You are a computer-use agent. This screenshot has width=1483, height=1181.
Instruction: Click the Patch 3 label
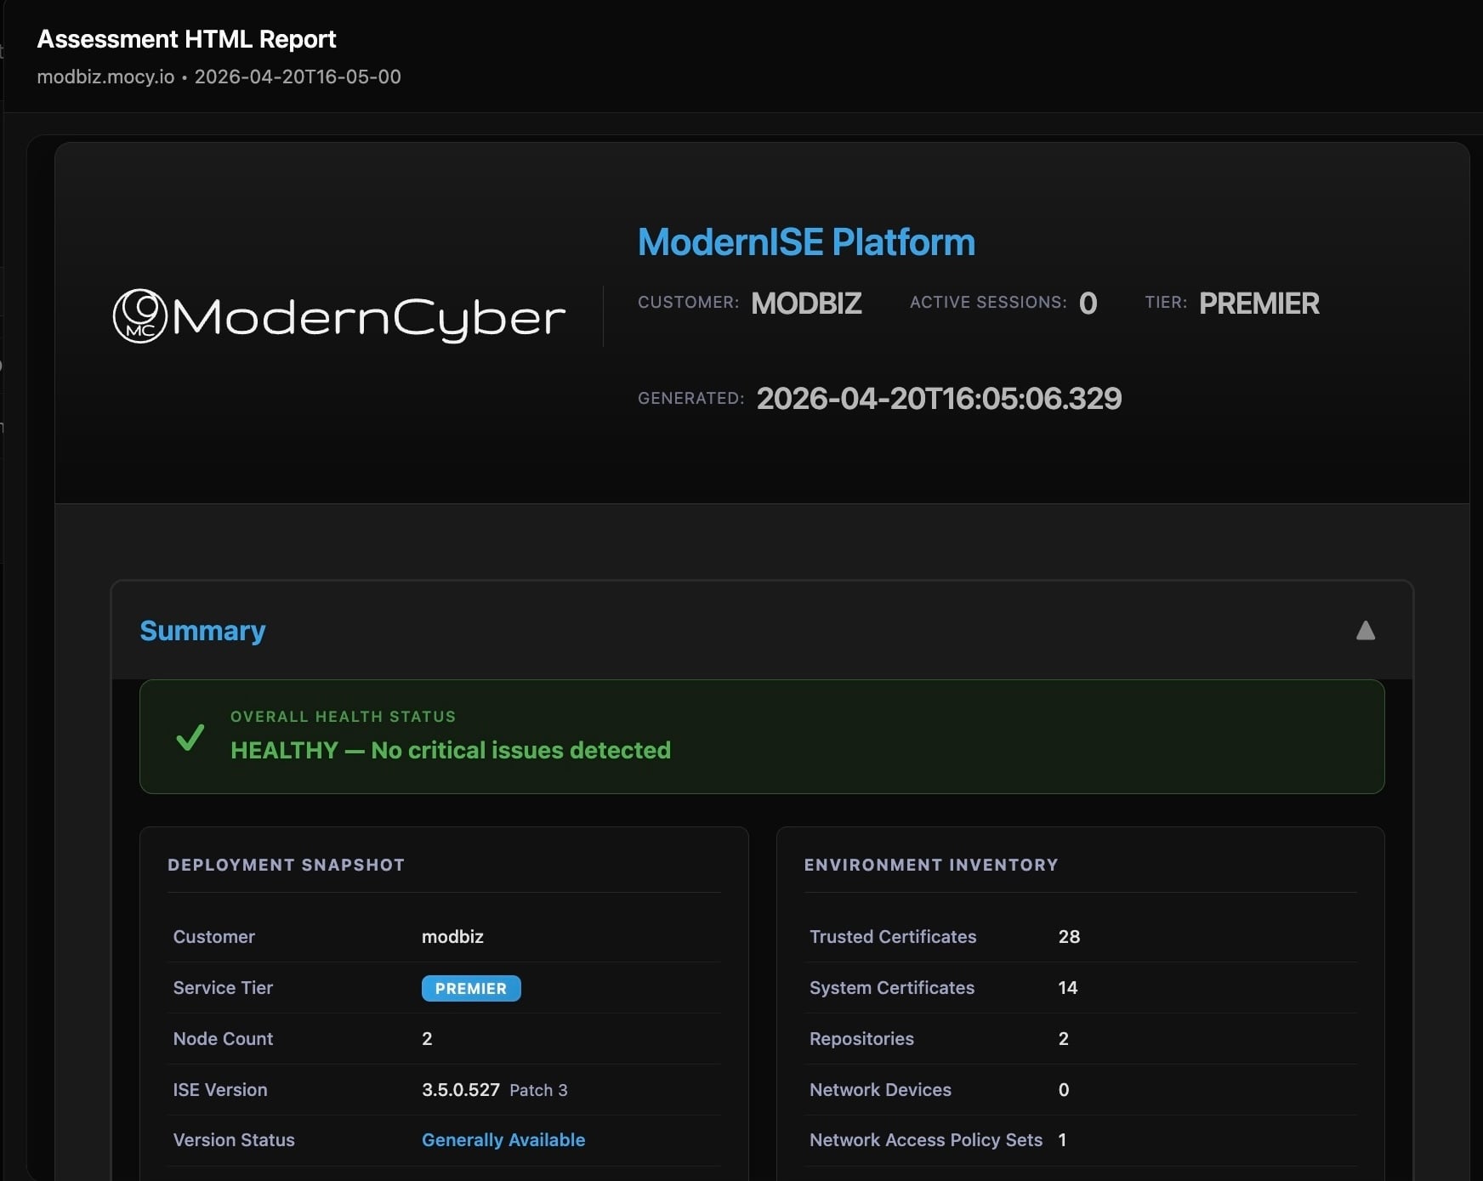(538, 1090)
